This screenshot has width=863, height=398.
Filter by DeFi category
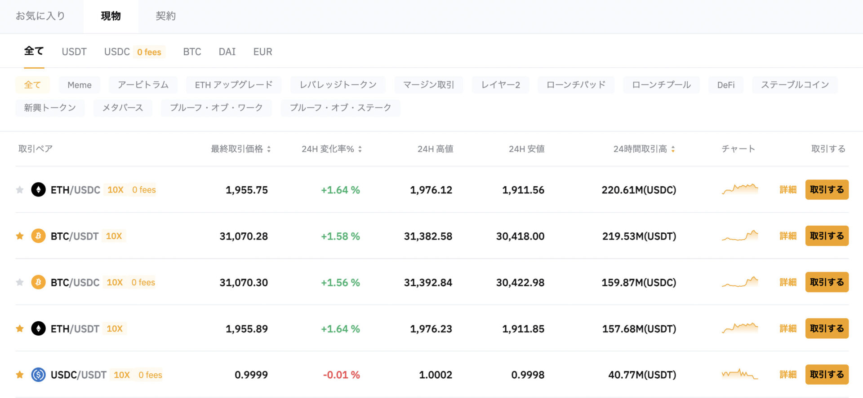(726, 85)
